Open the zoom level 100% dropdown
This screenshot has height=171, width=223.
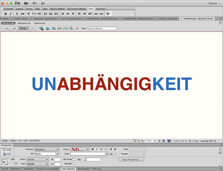tap(150, 141)
